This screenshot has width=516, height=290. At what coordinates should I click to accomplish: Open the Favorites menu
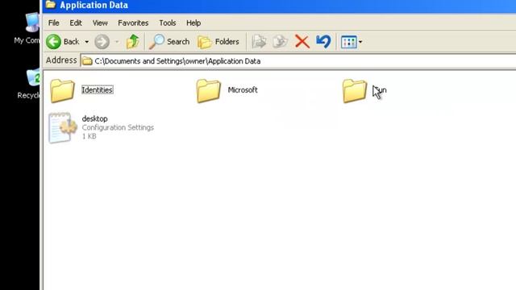click(x=133, y=23)
